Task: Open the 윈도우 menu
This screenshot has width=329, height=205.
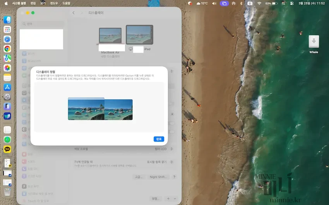Action: 54,3
